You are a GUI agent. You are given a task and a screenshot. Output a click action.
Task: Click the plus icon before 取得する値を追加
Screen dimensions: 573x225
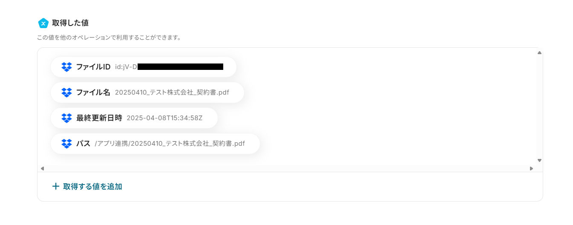click(55, 186)
